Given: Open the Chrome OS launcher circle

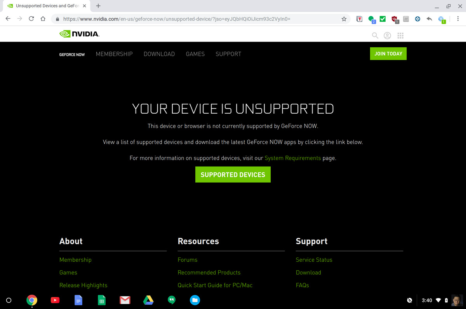Looking at the screenshot, I should coord(9,300).
